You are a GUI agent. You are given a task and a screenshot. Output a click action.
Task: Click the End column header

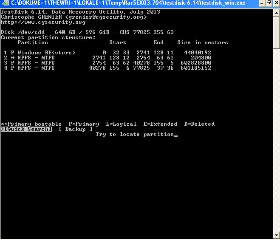tap(158, 42)
